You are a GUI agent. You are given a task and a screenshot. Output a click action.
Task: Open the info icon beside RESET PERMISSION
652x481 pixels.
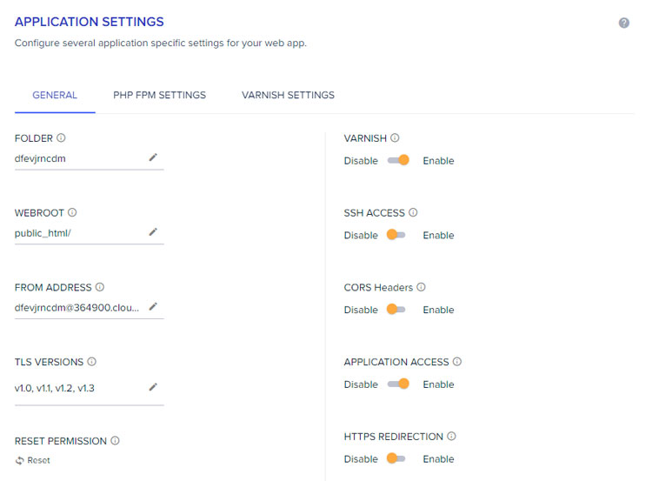[115, 441]
